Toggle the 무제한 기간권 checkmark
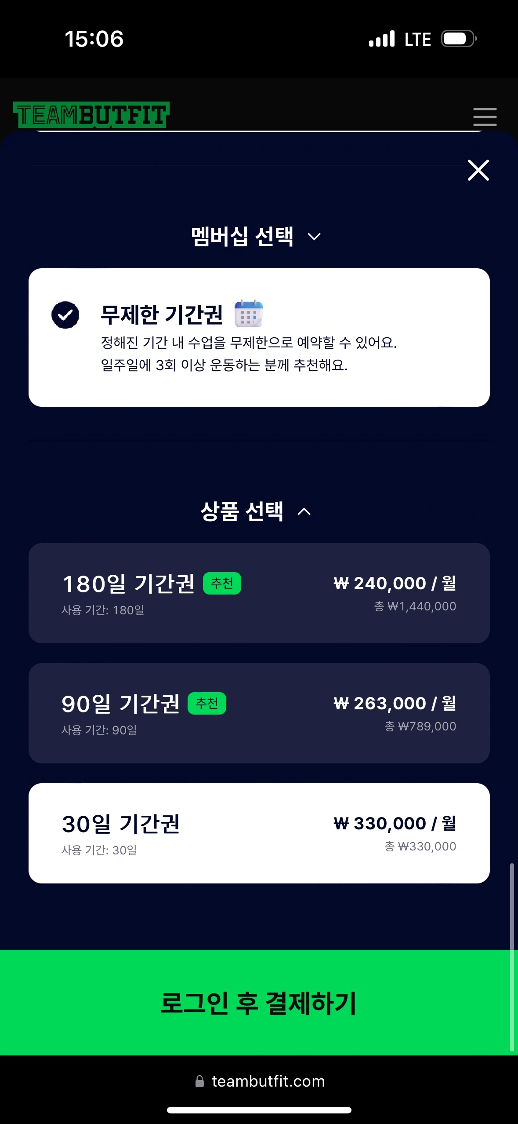 click(x=65, y=315)
